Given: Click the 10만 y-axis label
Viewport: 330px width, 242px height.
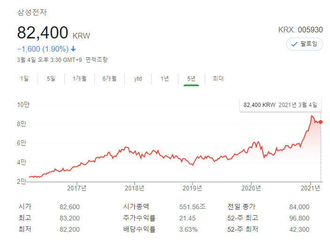Looking at the screenshot, I should click(x=23, y=105).
